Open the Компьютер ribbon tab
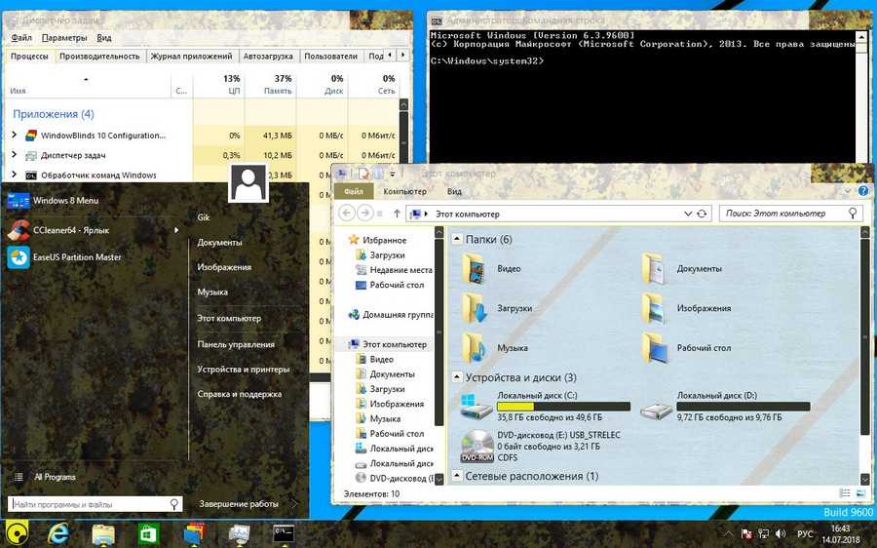The image size is (877, 548). pyautogui.click(x=404, y=192)
